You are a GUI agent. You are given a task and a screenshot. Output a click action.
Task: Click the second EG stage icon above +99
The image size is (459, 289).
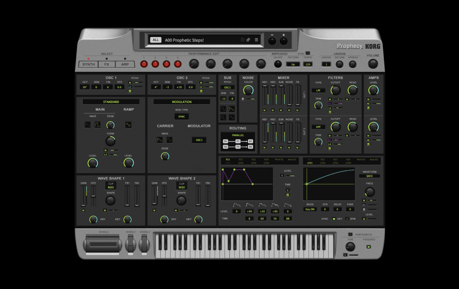tap(249, 205)
